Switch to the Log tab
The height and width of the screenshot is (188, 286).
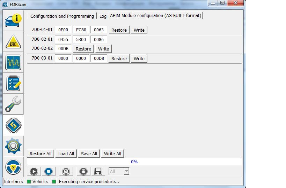tap(103, 16)
